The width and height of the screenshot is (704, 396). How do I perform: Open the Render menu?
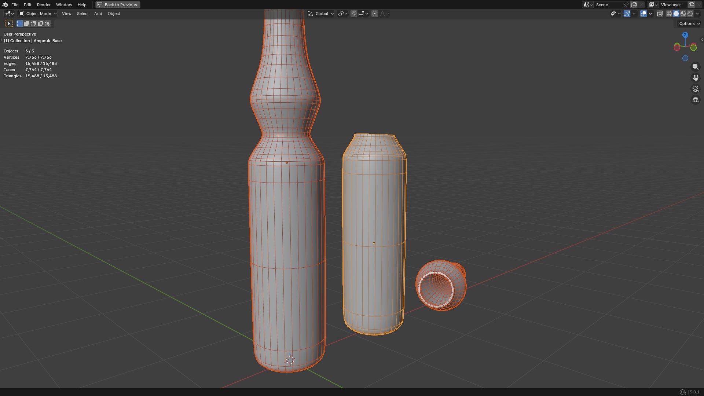[x=44, y=5]
